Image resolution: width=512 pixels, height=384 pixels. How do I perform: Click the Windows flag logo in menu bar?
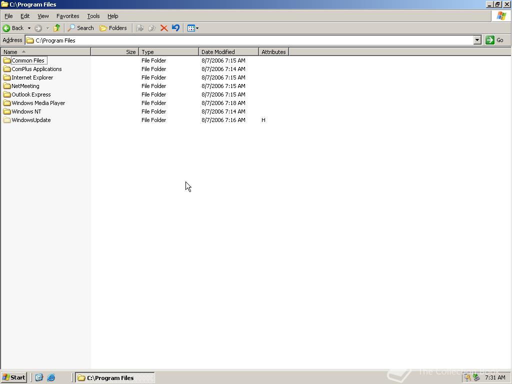pos(501,15)
